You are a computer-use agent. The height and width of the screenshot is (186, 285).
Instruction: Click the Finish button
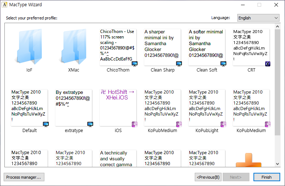point(267,177)
